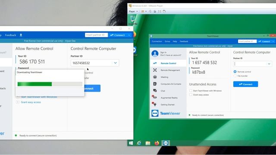Select the Getting Started sidebar icon
The image size is (276, 155).
[154, 104]
